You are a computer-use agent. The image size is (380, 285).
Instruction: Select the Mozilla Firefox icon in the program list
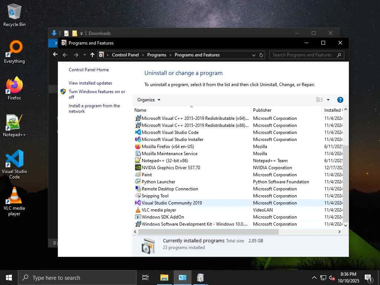click(138, 146)
